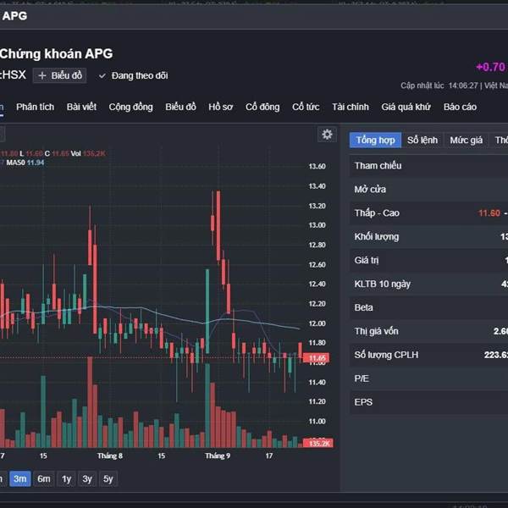Click the Số lượng CPLH row label

386,355
